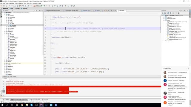Click the Help question mark toolbar icon

pyautogui.click(x=68, y=6)
